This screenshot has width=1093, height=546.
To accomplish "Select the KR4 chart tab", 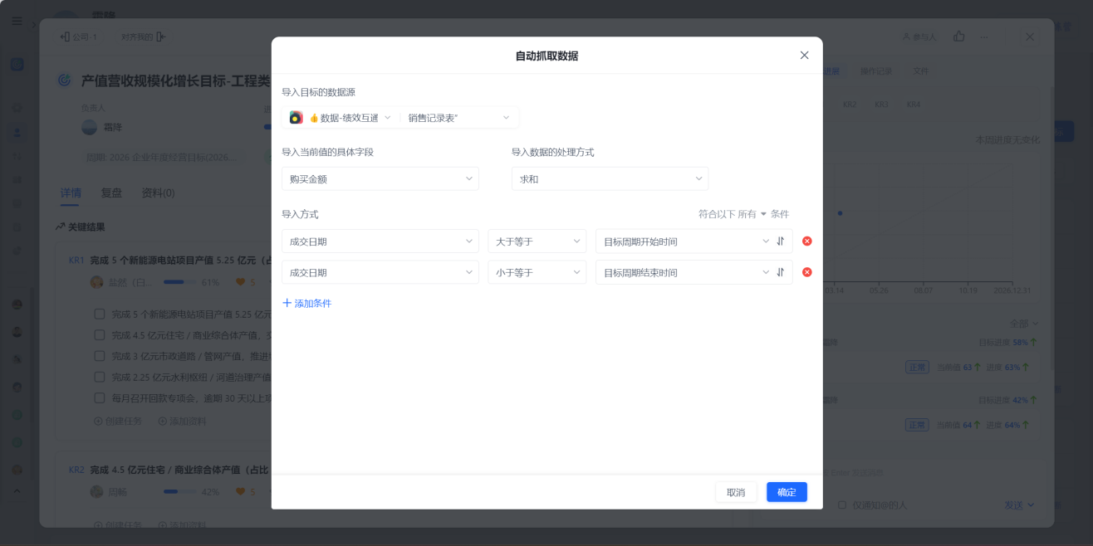I will [913, 105].
